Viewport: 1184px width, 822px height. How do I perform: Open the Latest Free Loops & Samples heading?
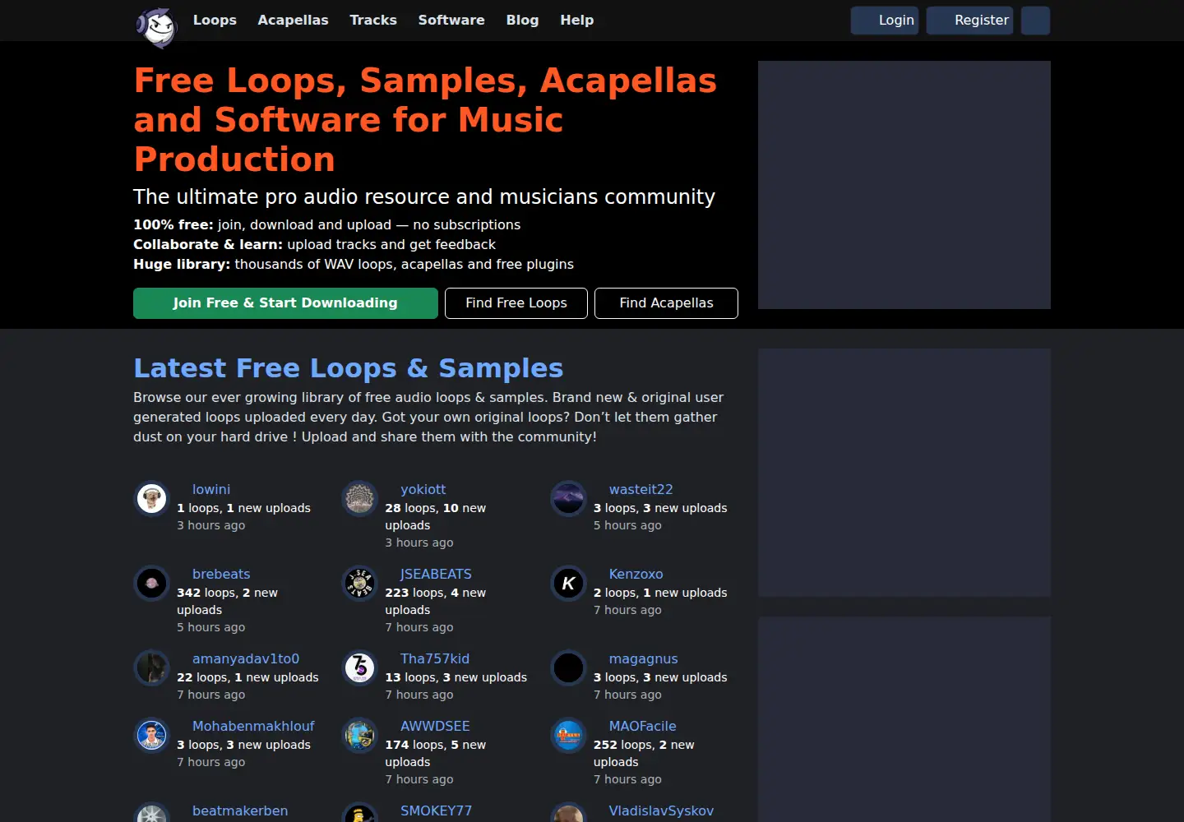(349, 368)
